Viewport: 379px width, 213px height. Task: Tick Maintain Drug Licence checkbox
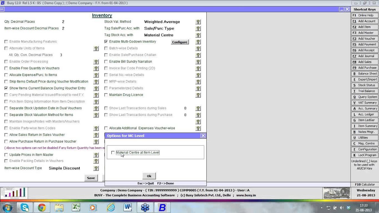coord(106,95)
